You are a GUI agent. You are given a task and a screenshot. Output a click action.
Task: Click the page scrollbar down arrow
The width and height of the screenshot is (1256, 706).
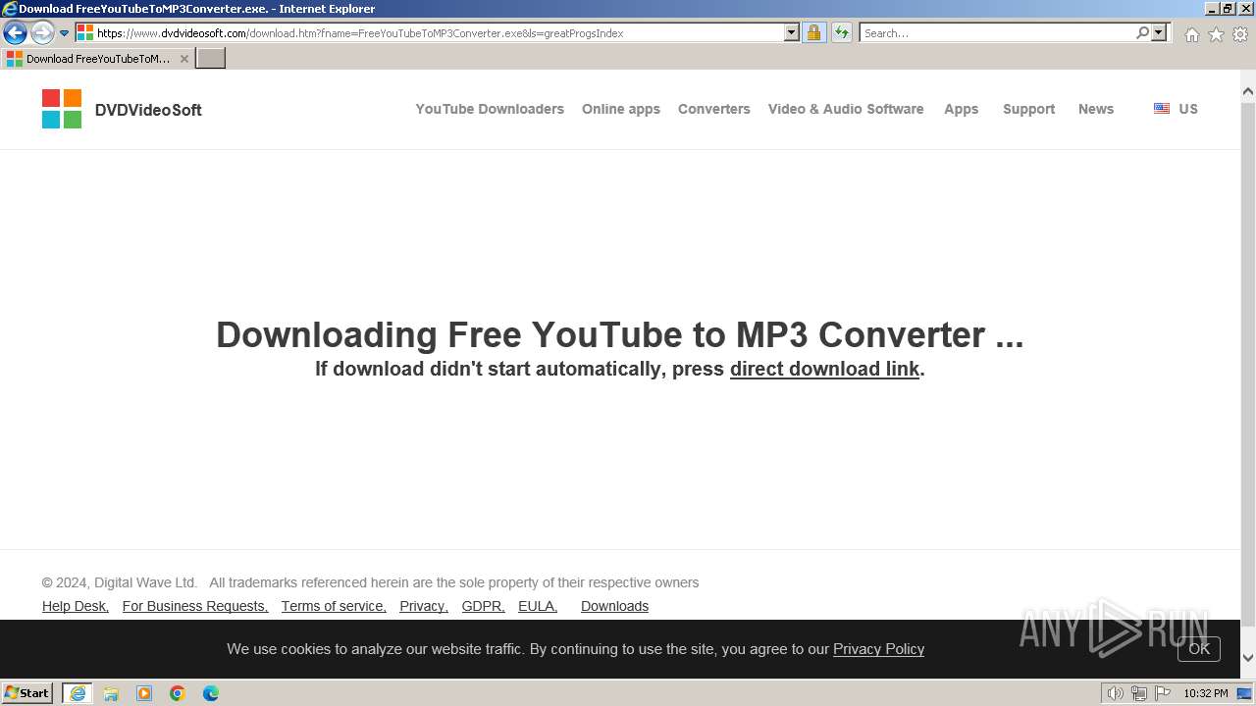1248,658
